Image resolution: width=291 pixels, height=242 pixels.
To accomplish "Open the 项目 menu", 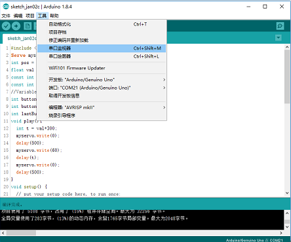I will click(x=30, y=16).
